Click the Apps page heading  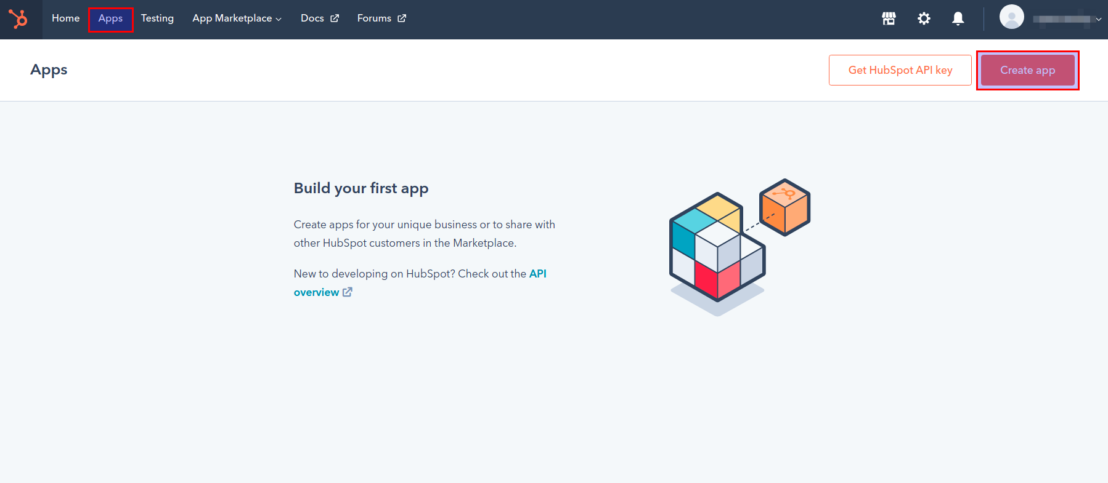49,70
